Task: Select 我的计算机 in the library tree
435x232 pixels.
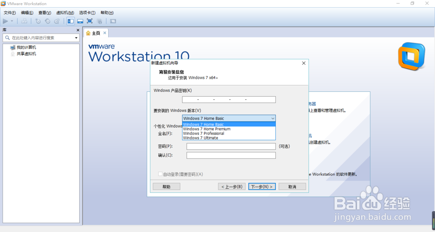Action: pos(27,47)
